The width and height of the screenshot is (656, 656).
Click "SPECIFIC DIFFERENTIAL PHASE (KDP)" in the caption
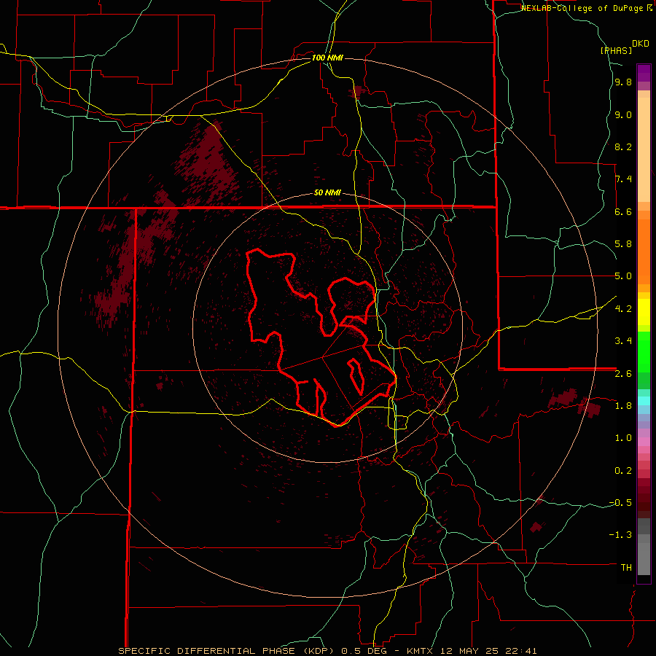tap(227, 651)
